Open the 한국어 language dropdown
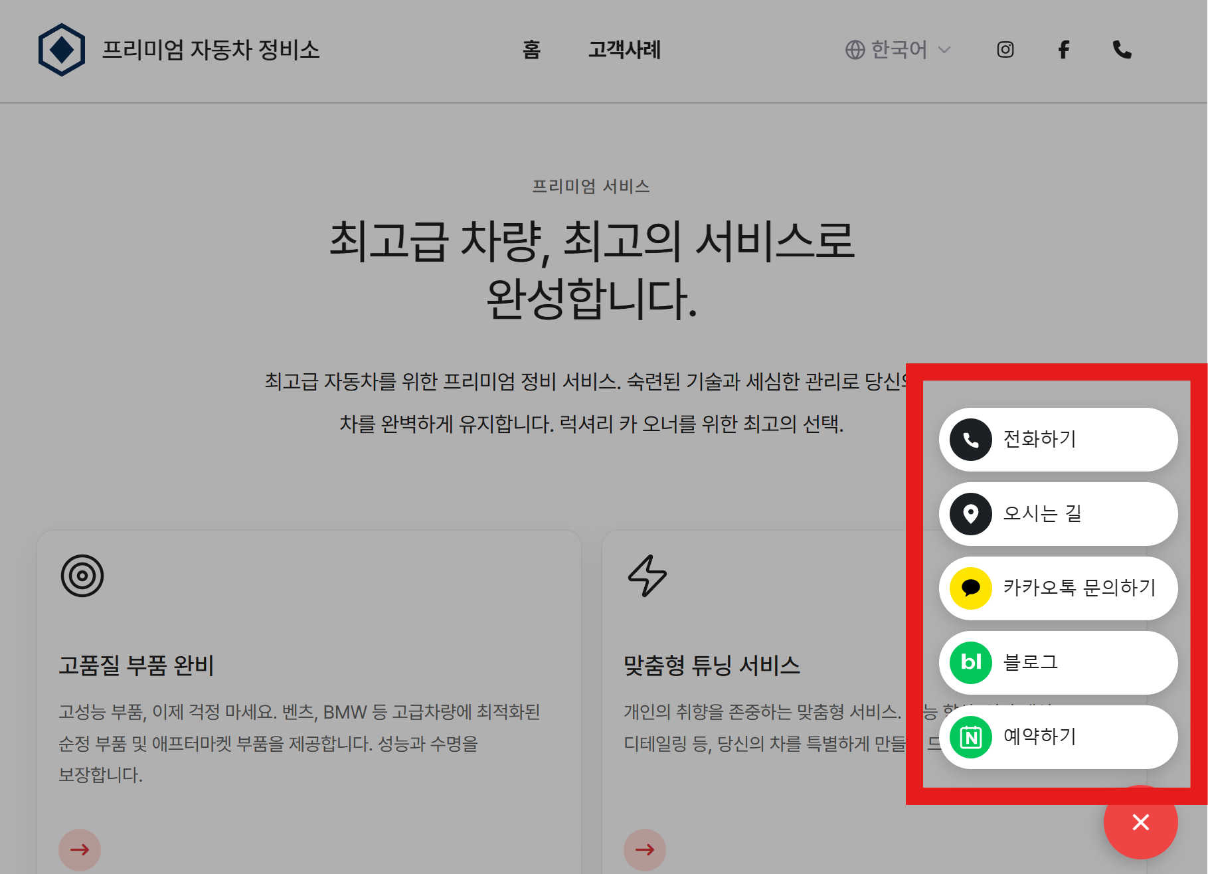1208x874 pixels. [x=900, y=50]
